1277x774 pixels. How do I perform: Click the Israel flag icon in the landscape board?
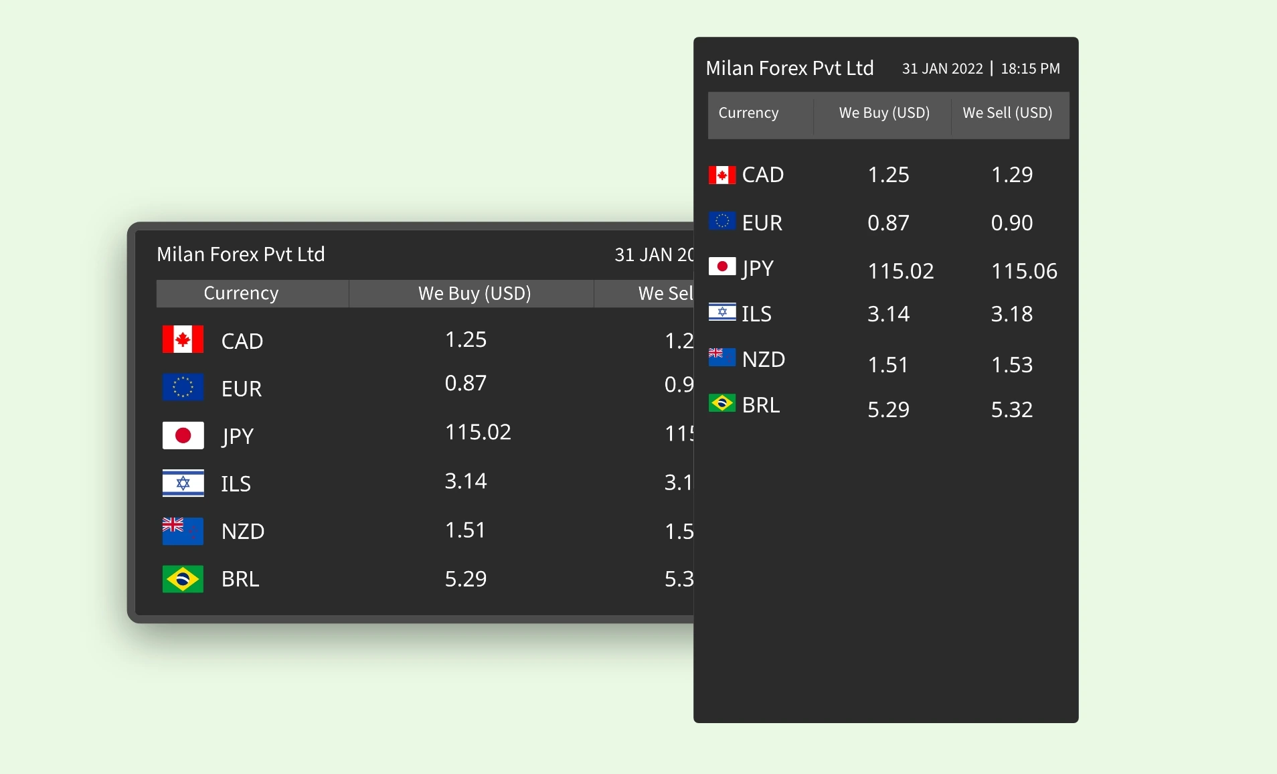[x=183, y=483]
